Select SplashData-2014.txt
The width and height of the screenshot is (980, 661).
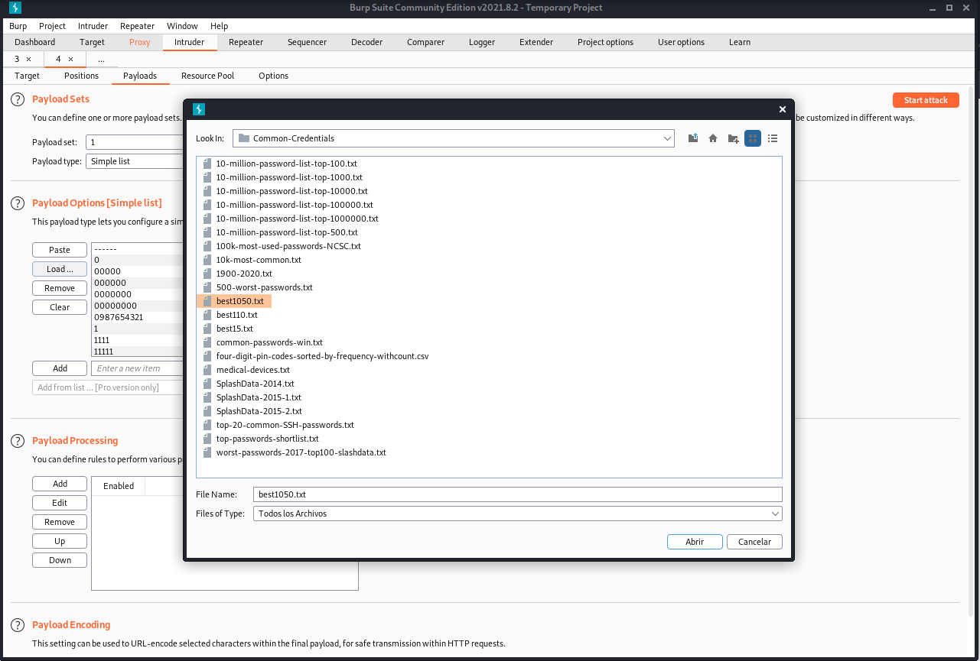click(255, 384)
